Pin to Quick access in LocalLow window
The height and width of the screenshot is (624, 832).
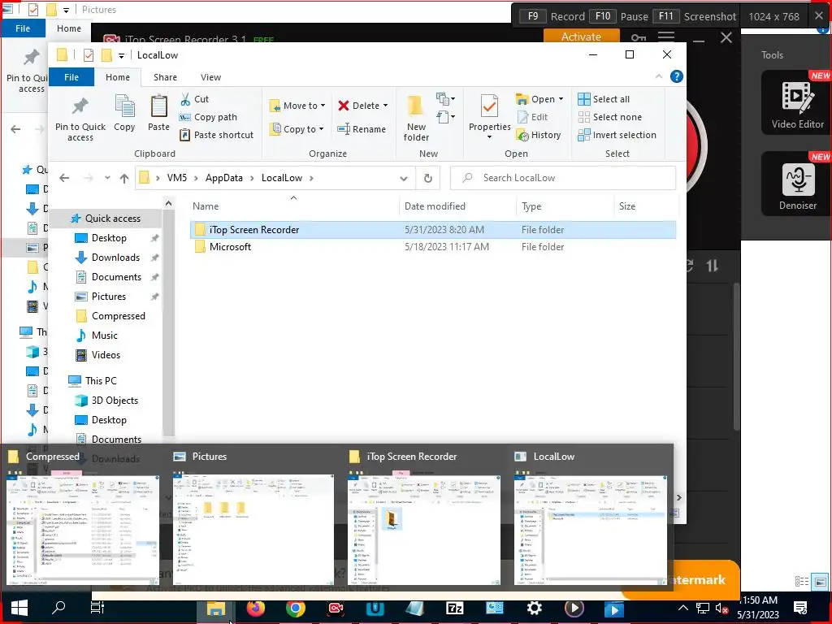[80, 119]
